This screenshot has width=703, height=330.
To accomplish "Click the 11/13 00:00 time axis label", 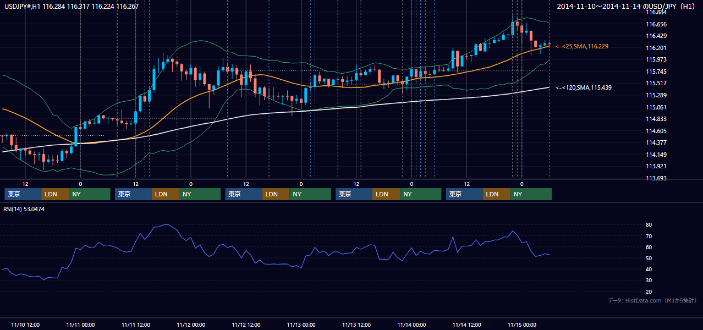I will [x=301, y=324].
